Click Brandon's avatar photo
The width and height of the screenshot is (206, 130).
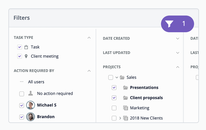click(30, 117)
